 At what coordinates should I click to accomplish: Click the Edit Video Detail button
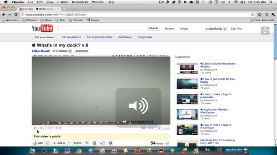44,37
